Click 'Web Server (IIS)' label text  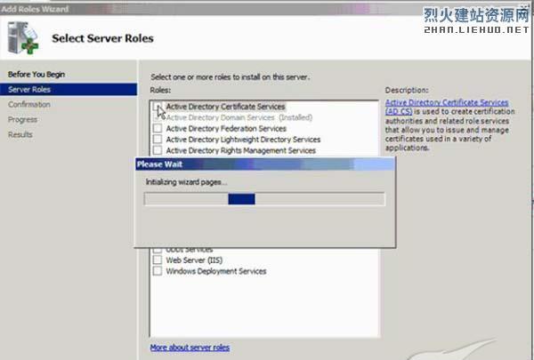(194, 260)
